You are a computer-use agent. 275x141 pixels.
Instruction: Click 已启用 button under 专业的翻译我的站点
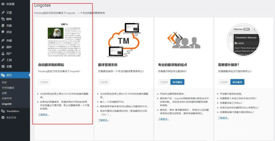(164, 82)
